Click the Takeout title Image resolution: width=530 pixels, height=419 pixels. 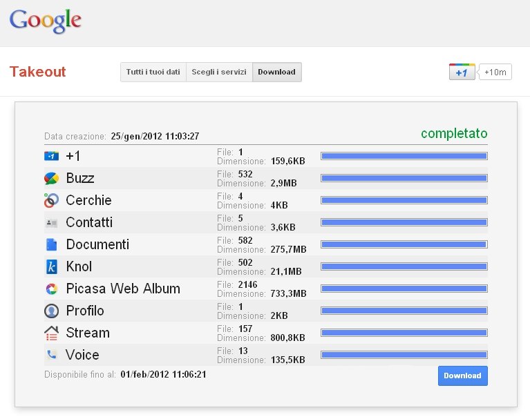pos(37,72)
